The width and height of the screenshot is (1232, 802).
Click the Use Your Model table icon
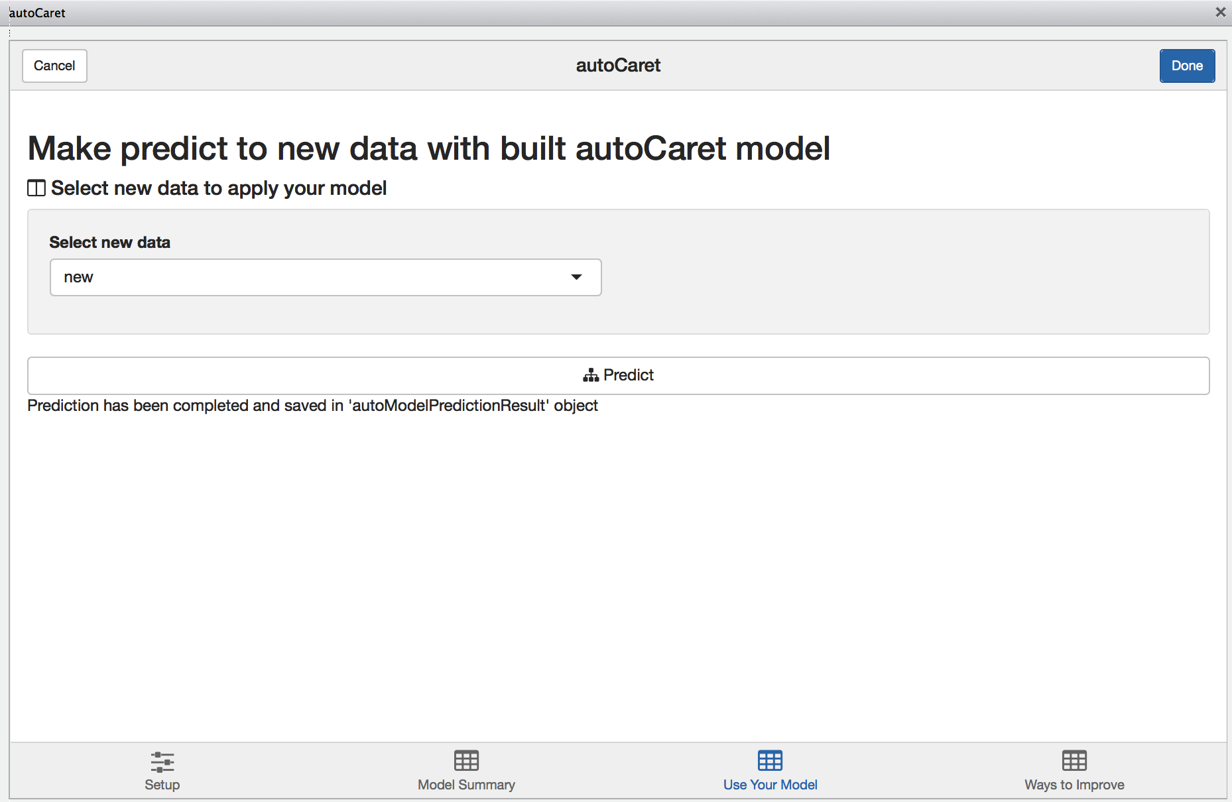tap(770, 761)
